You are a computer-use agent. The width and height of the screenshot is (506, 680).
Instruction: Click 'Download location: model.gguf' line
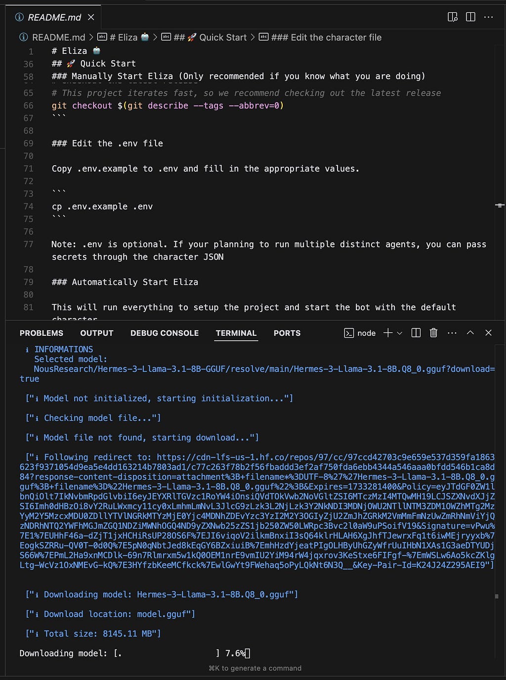tap(110, 614)
